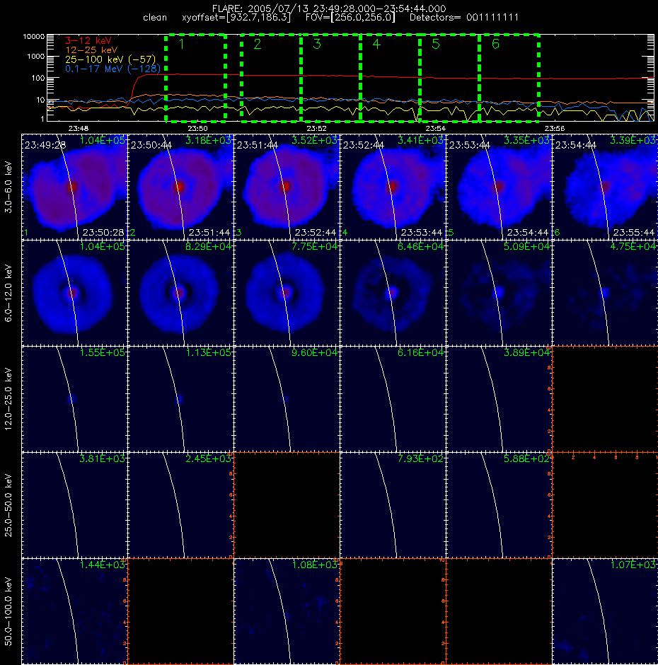The image size is (658, 665).
Task: Open the 3-6 keV image labeled 3.35E+03
Action: coord(499,187)
